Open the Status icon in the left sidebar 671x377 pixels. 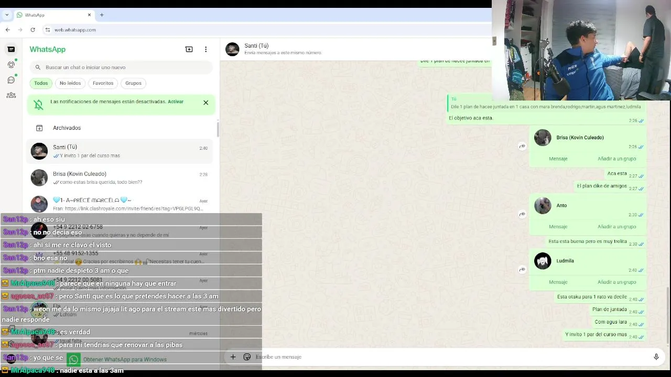[11, 64]
